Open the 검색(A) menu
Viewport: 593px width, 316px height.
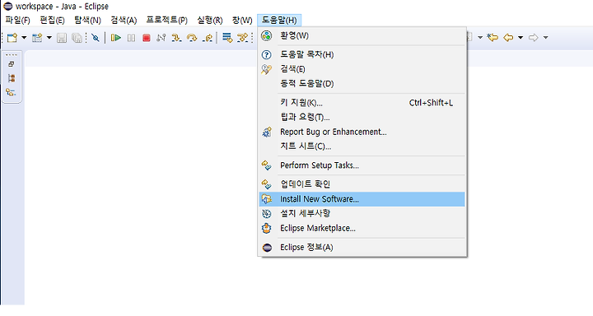(124, 20)
